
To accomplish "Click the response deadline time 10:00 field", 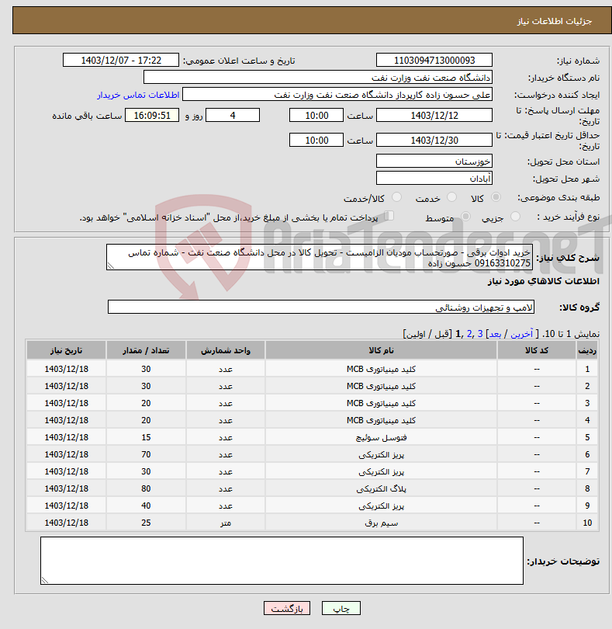I will pos(316,115).
